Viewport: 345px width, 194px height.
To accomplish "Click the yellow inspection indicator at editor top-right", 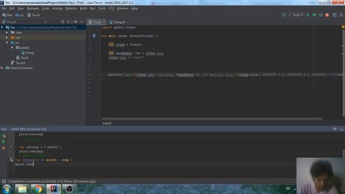I will coord(343,27).
